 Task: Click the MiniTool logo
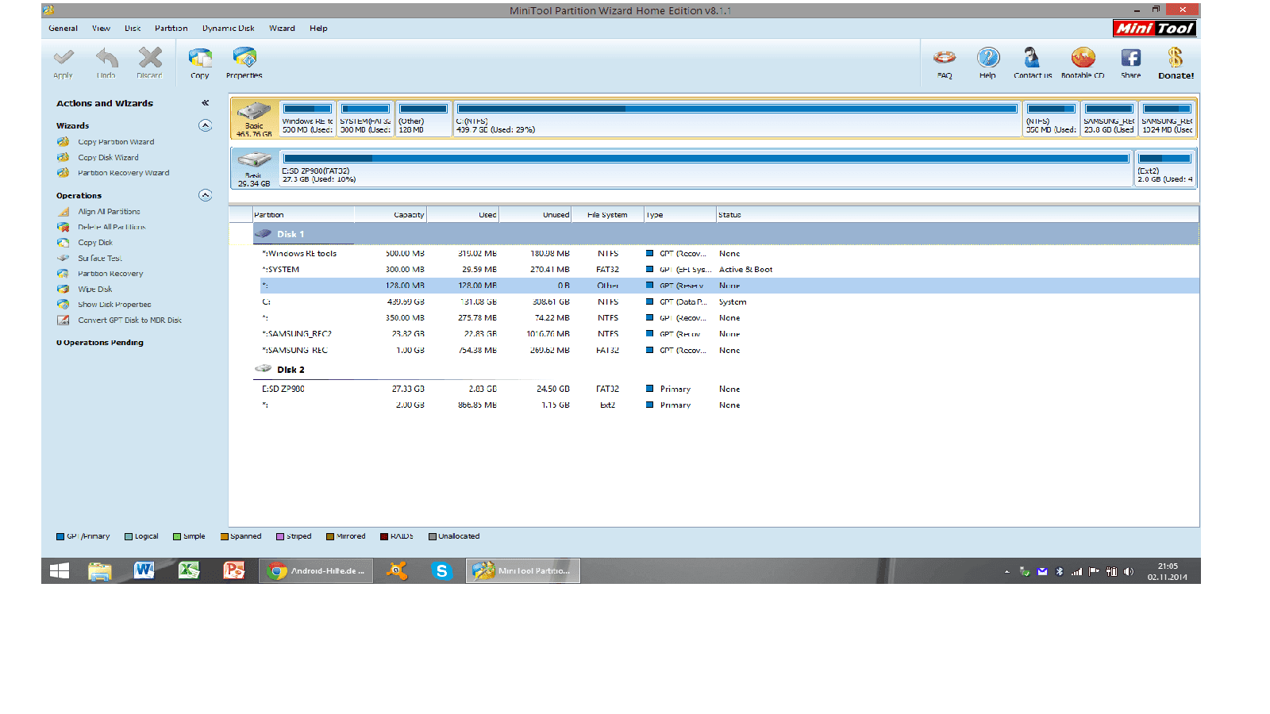tap(1155, 29)
